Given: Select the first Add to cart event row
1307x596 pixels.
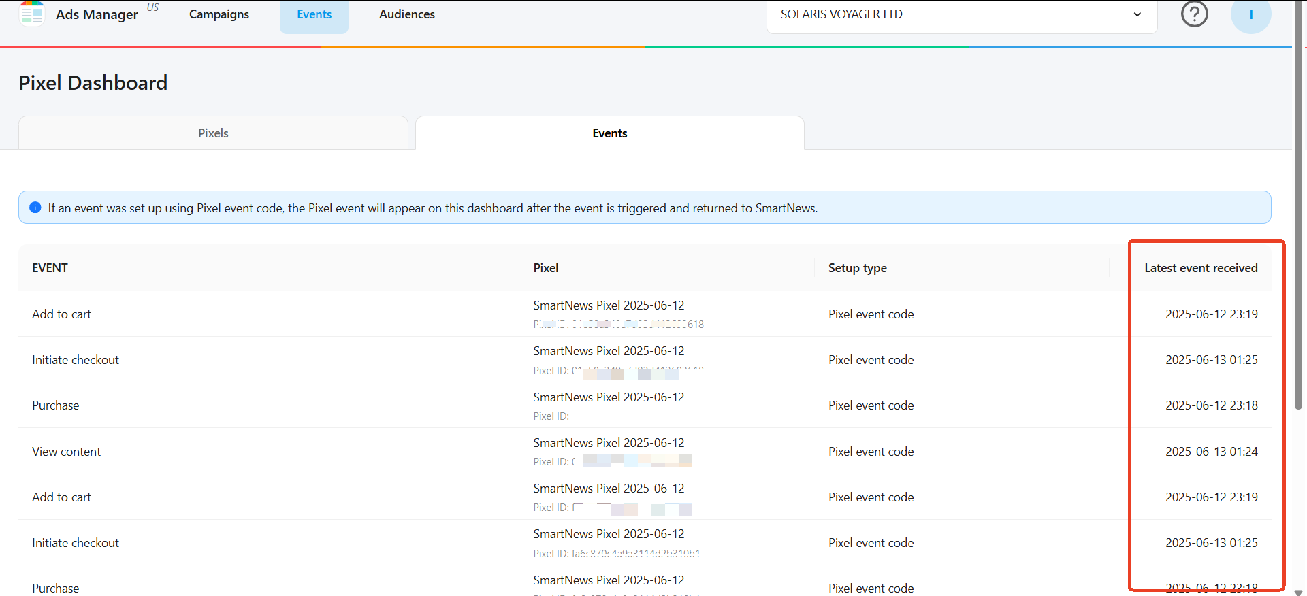Looking at the screenshot, I should tap(645, 314).
